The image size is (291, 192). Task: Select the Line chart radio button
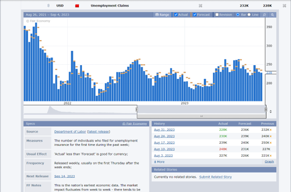point(249,14)
